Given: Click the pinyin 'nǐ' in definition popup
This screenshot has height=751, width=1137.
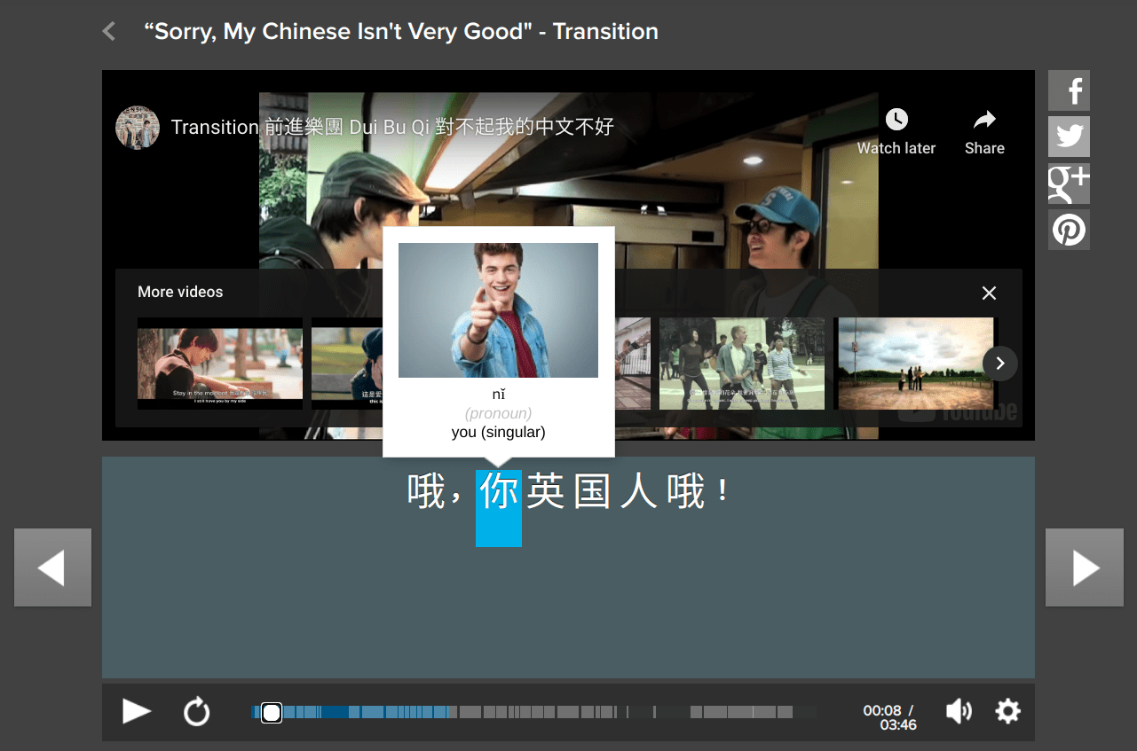Looking at the screenshot, I should [x=499, y=395].
